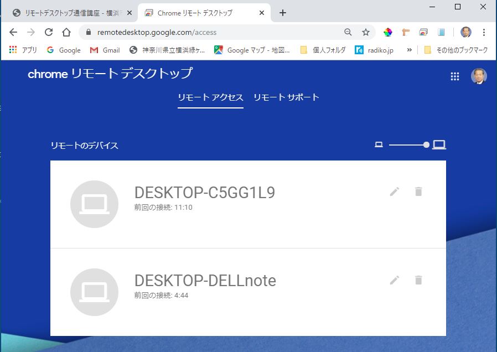497x352 pixels.
Task: Open the その他のブックマーク folder
Action: [456, 50]
